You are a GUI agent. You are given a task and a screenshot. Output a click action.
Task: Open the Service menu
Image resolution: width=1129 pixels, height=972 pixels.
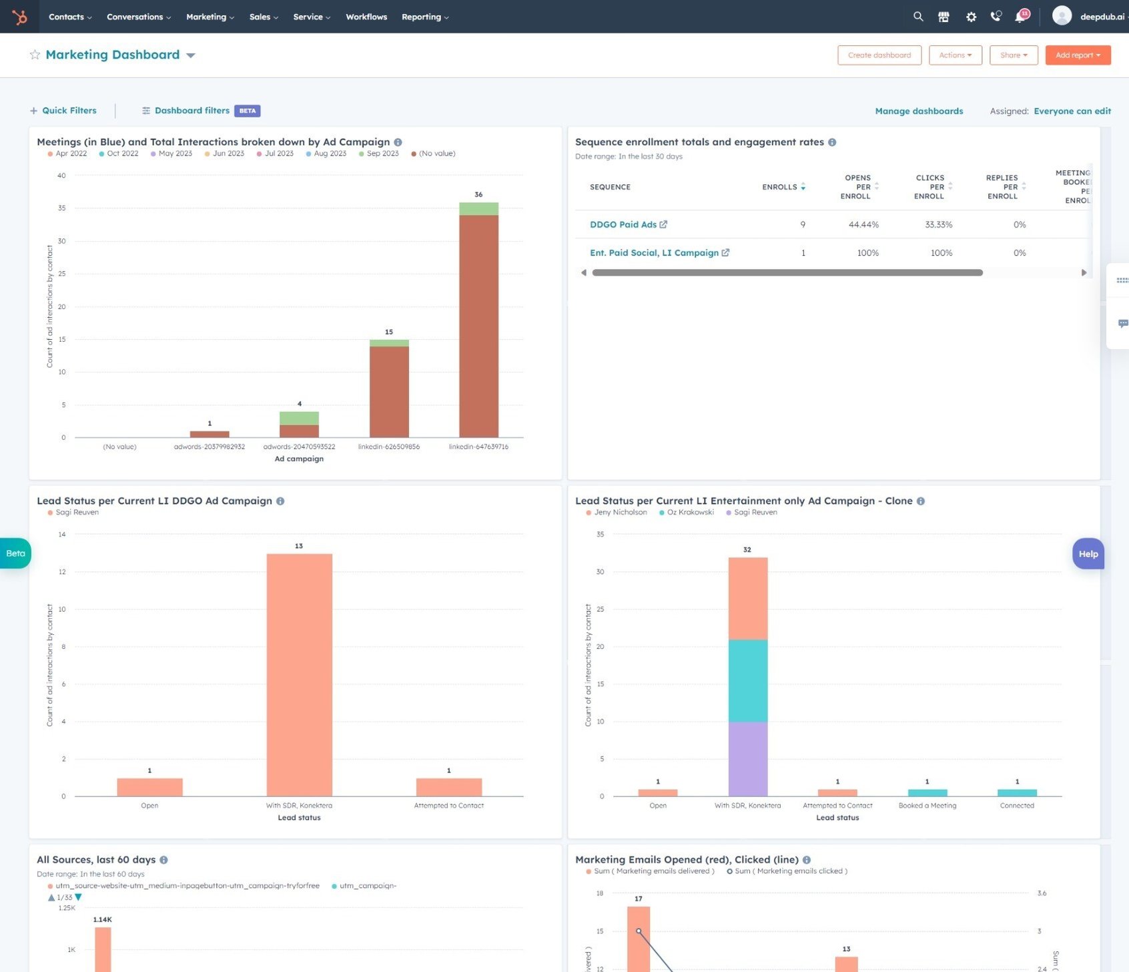click(312, 17)
